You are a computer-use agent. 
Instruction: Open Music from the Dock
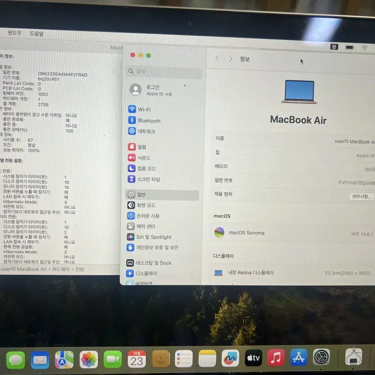(x=276, y=357)
